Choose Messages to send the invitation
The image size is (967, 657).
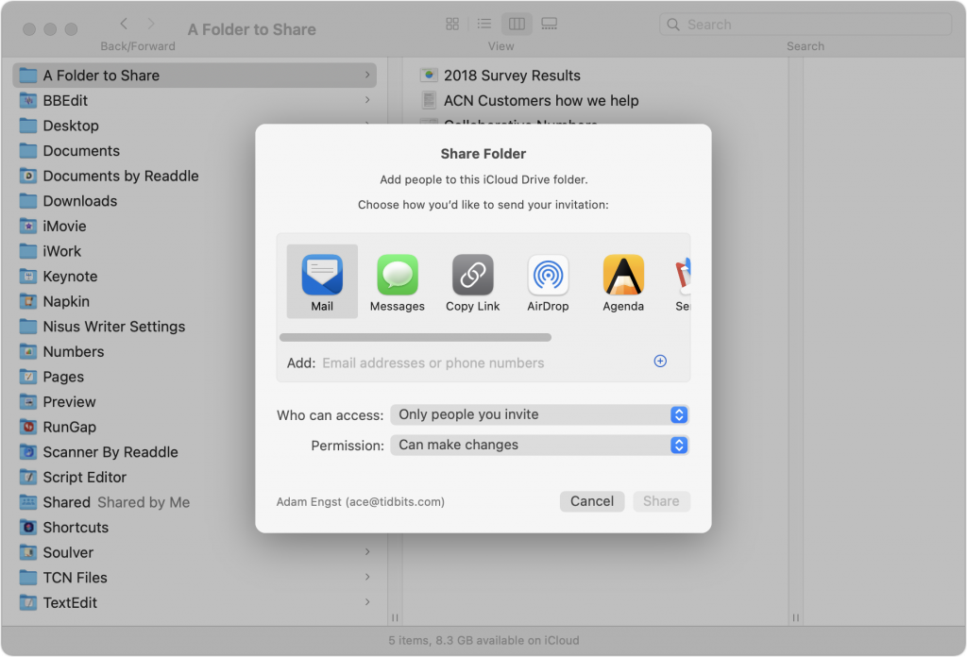[x=397, y=280]
